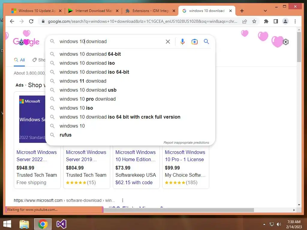Start voice search with microphone
The height and width of the screenshot is (230, 307).
click(183, 41)
